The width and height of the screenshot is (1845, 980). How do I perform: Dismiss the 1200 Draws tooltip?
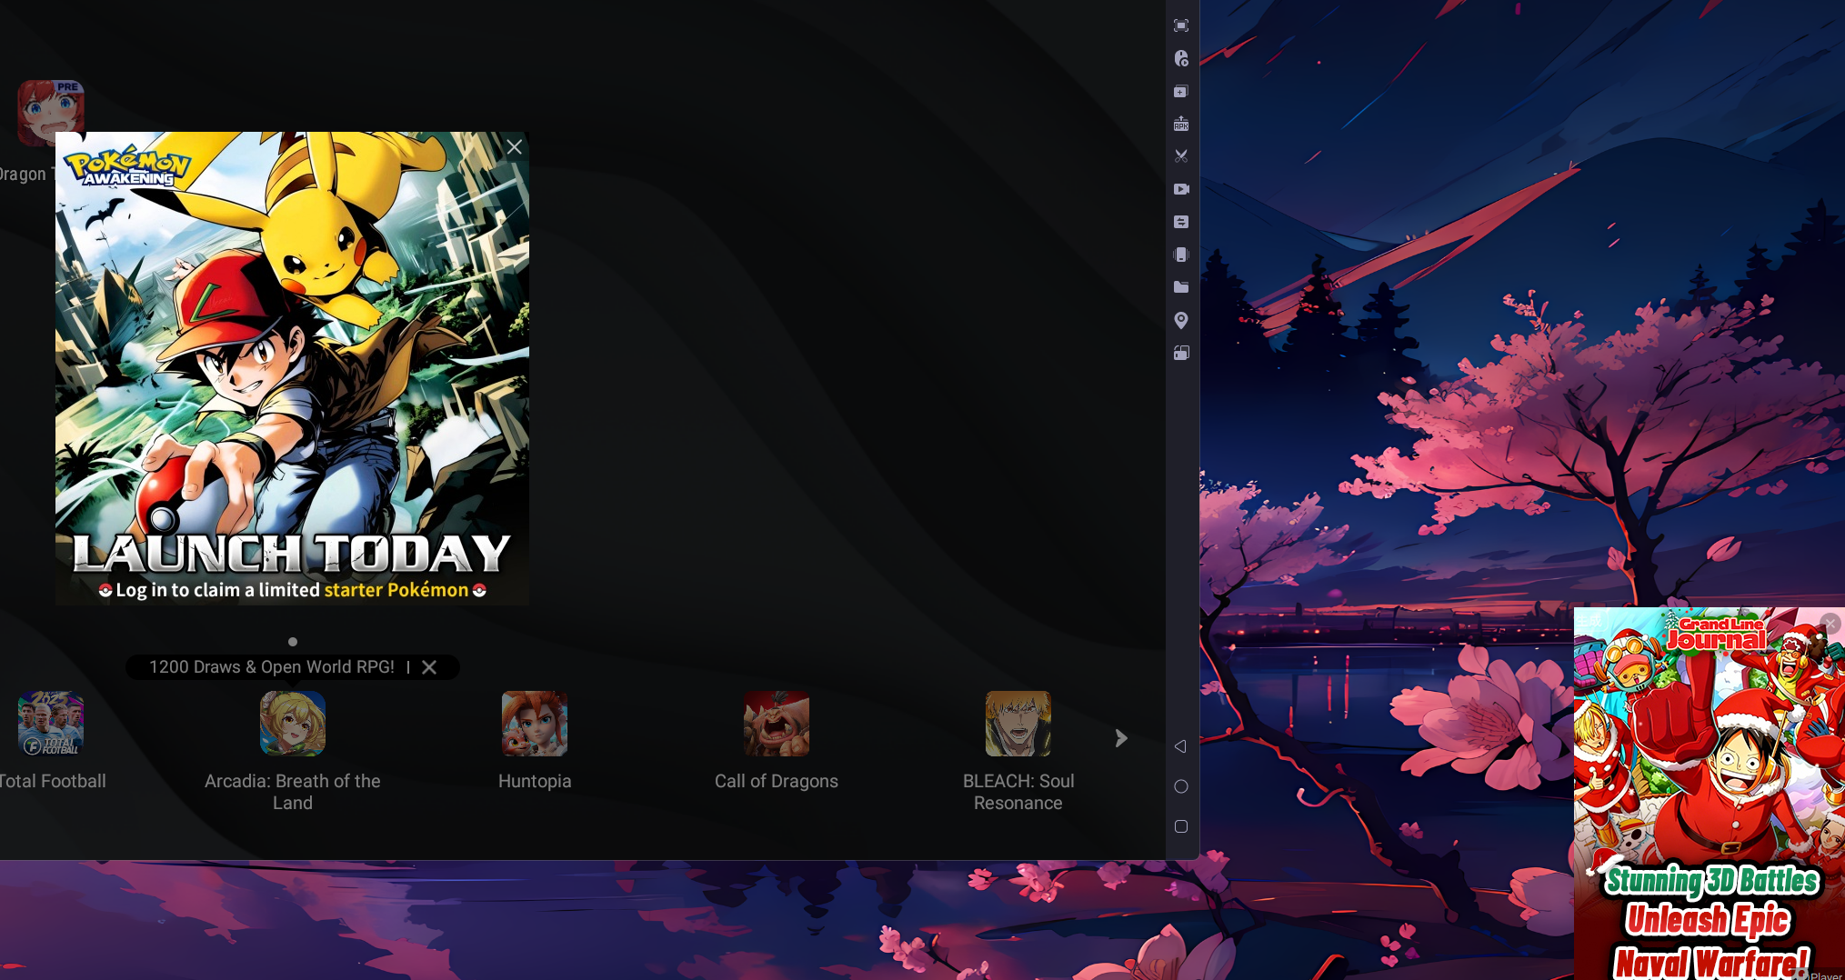click(429, 667)
